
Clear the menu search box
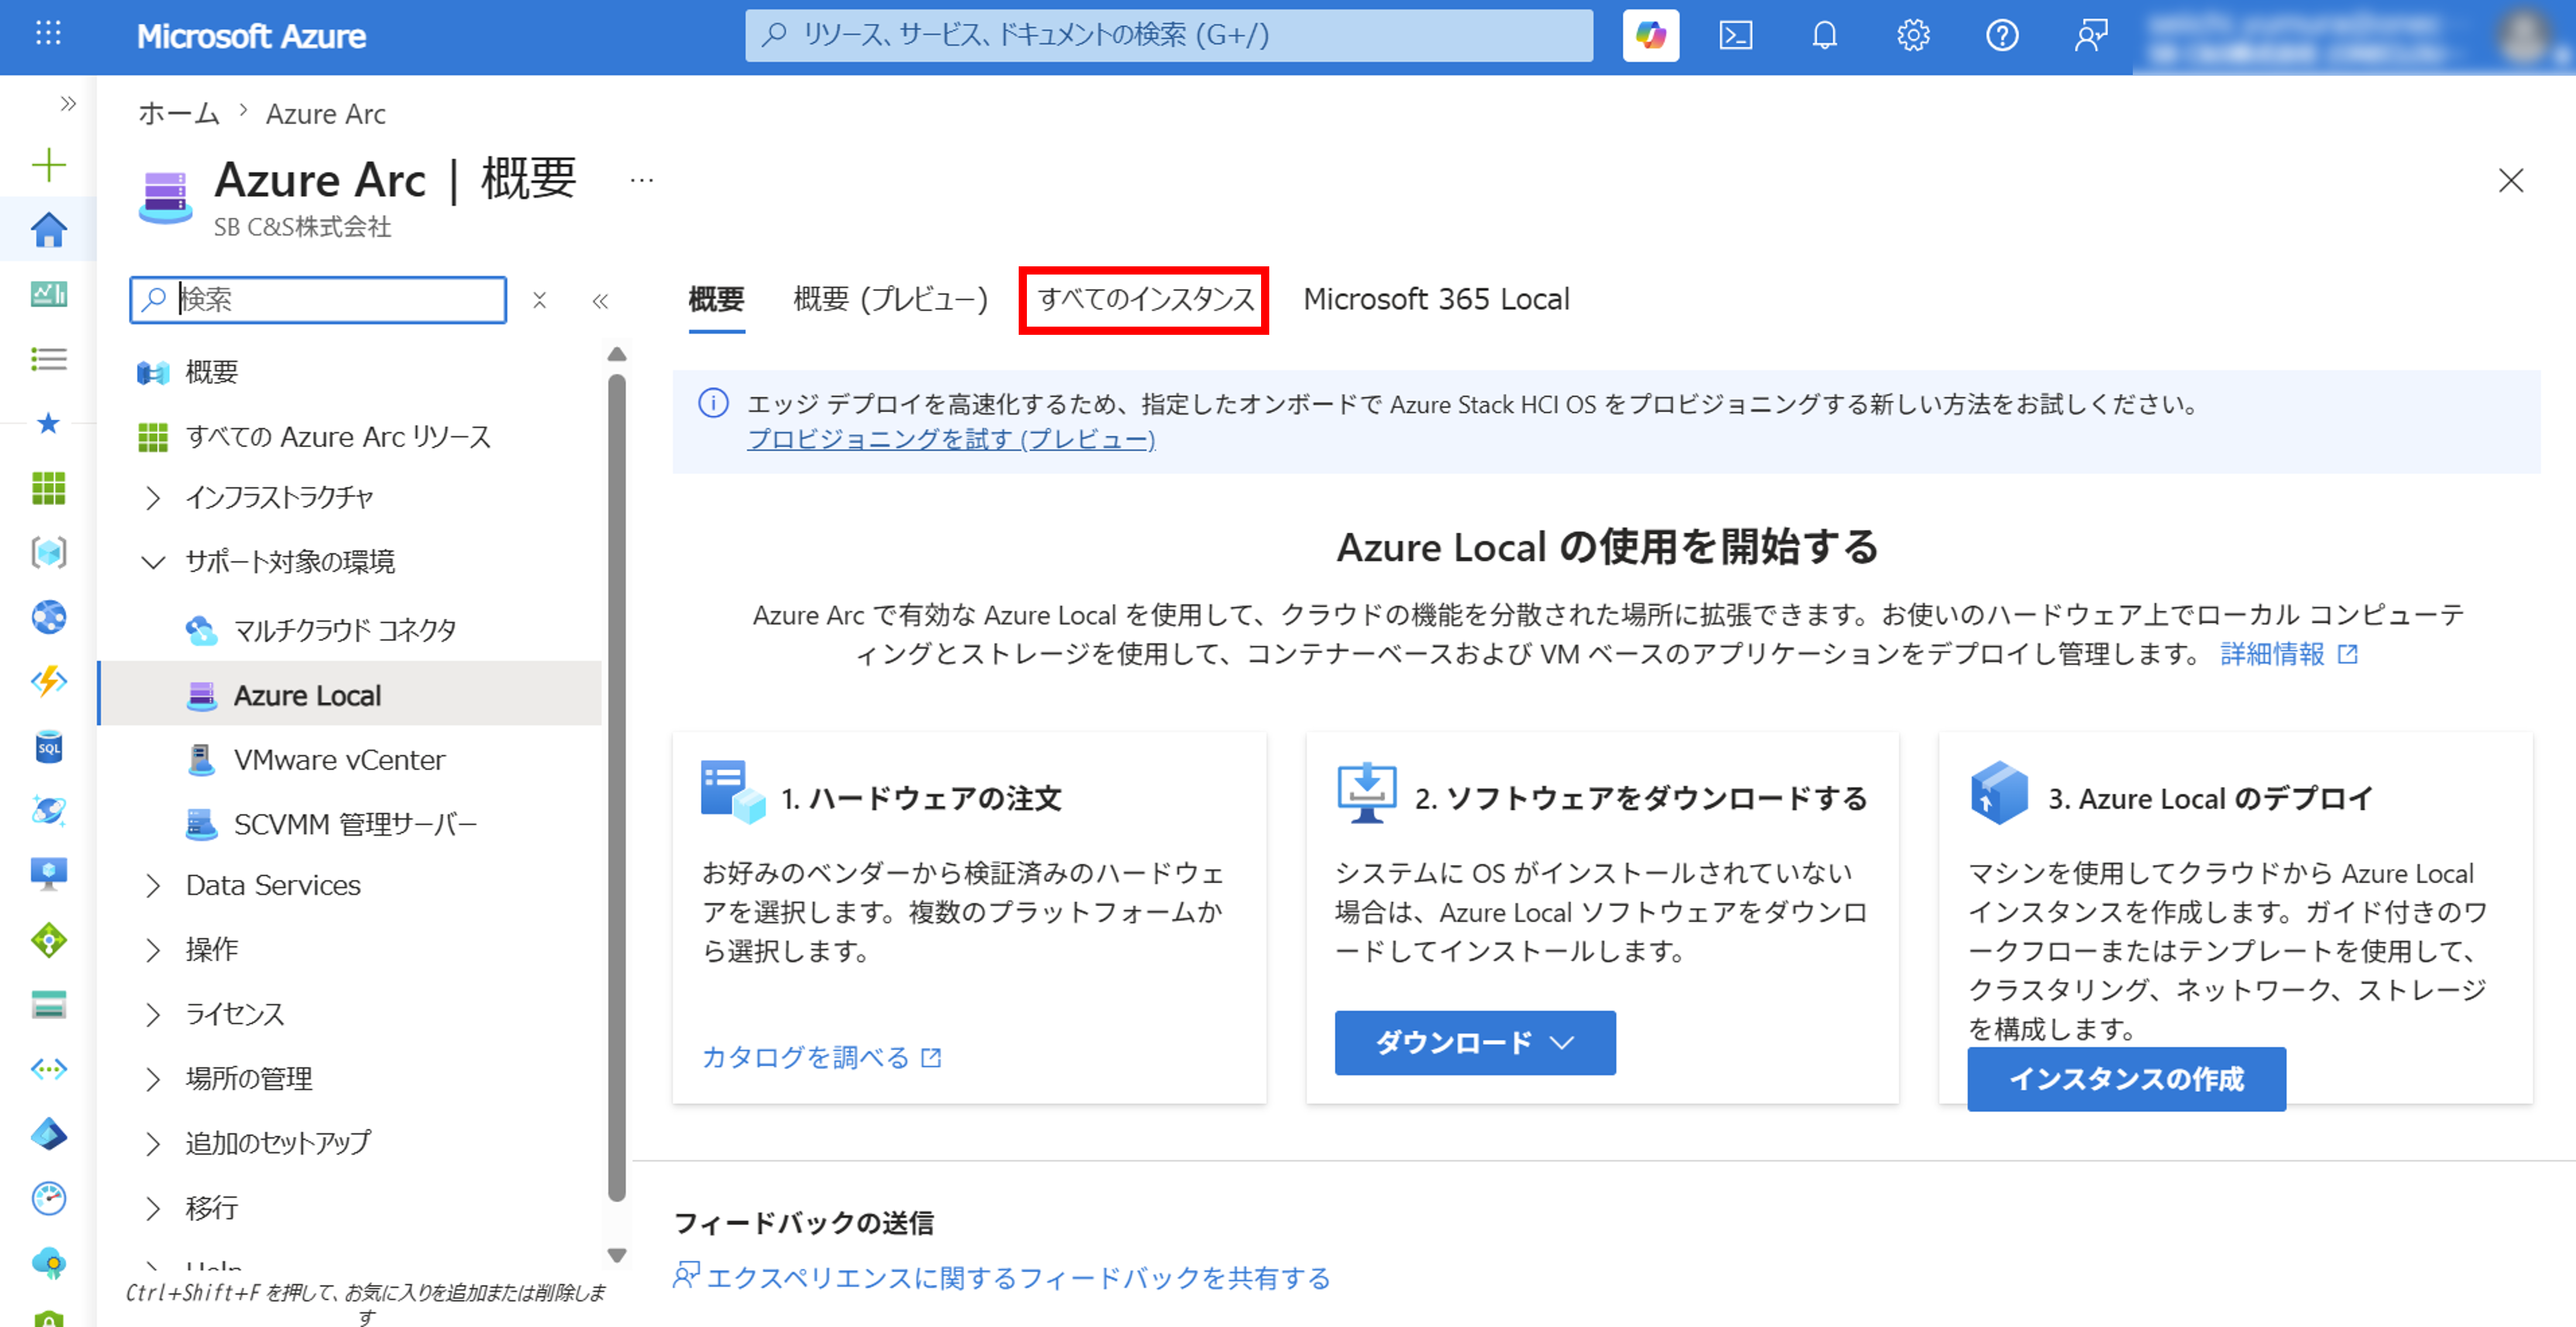click(539, 300)
